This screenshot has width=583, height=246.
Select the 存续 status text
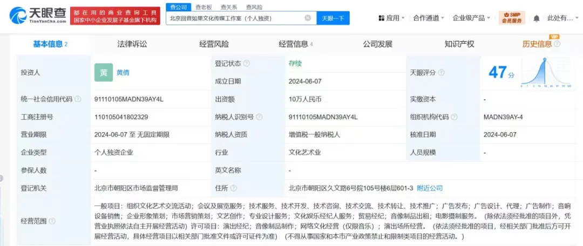point(295,64)
